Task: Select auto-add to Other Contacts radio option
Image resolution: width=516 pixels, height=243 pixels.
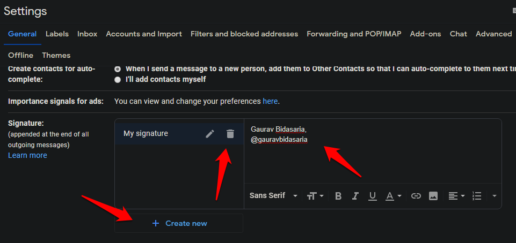Action: pyautogui.click(x=118, y=69)
